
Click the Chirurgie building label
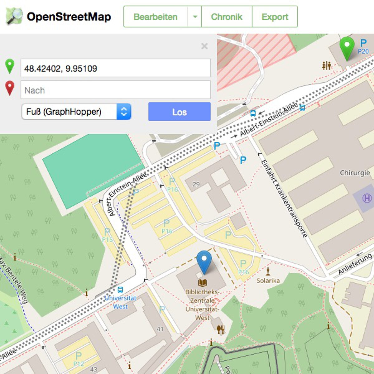coord(355,173)
